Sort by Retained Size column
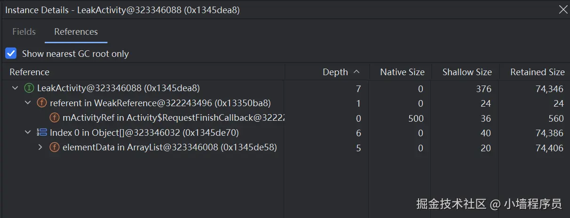 tap(537, 72)
